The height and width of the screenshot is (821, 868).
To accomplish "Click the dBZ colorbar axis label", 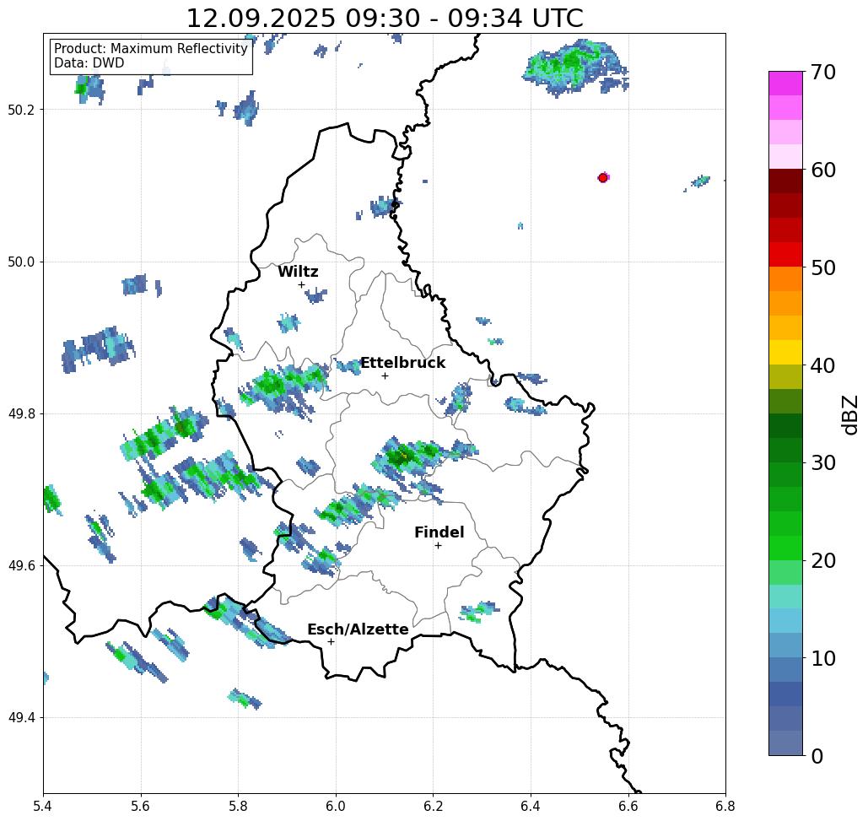I will point(849,415).
